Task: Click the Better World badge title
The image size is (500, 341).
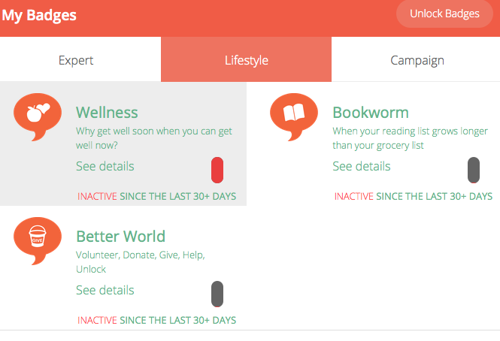Action: click(x=120, y=237)
